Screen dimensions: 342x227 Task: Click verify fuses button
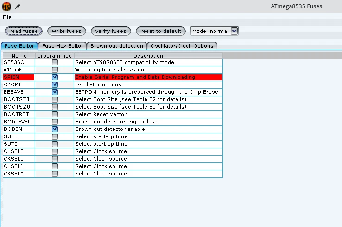point(110,31)
